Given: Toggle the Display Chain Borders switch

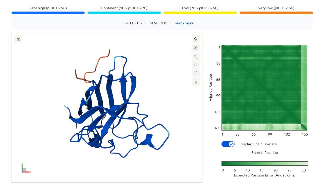Looking at the screenshot, I should coord(228,144).
